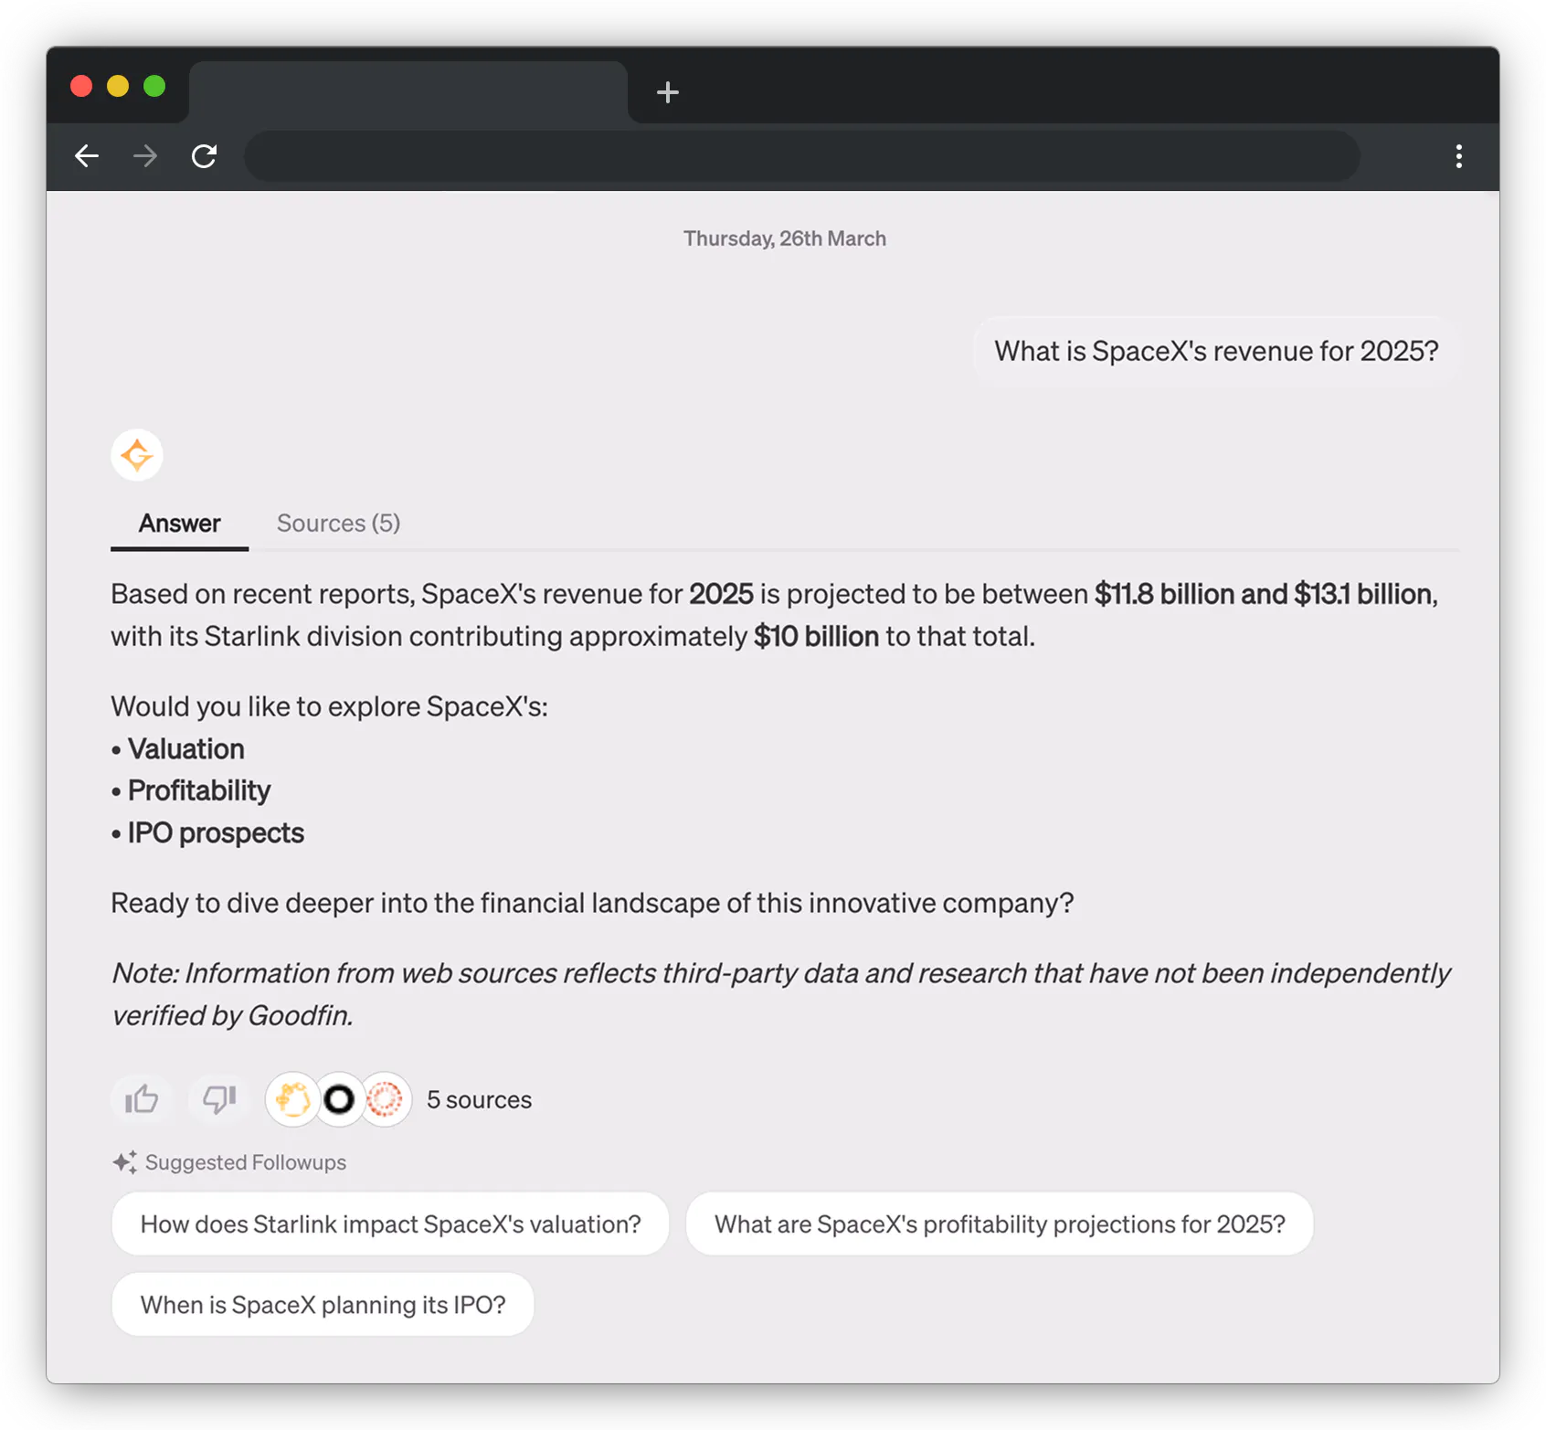Image resolution: width=1546 pixels, height=1430 pixels.
Task: Click the black ring source icon
Action: pyautogui.click(x=339, y=1099)
